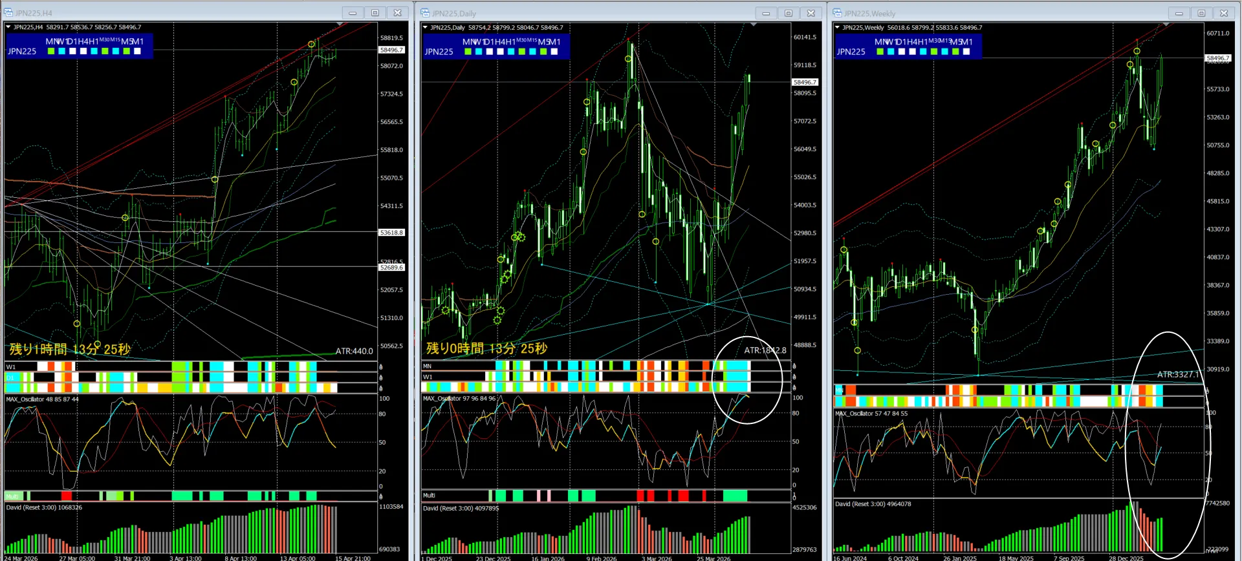Open the dropdown arrow beside JPN225,H4 quote line
The width and height of the screenshot is (1242, 561).
tap(8, 27)
